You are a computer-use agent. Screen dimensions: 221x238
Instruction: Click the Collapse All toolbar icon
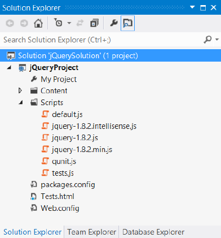click(x=94, y=23)
